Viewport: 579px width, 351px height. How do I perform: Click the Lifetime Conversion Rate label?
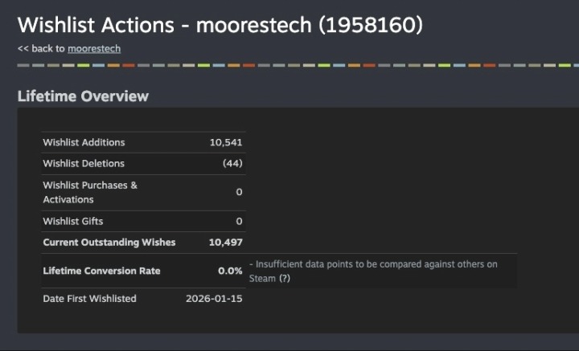click(x=103, y=271)
